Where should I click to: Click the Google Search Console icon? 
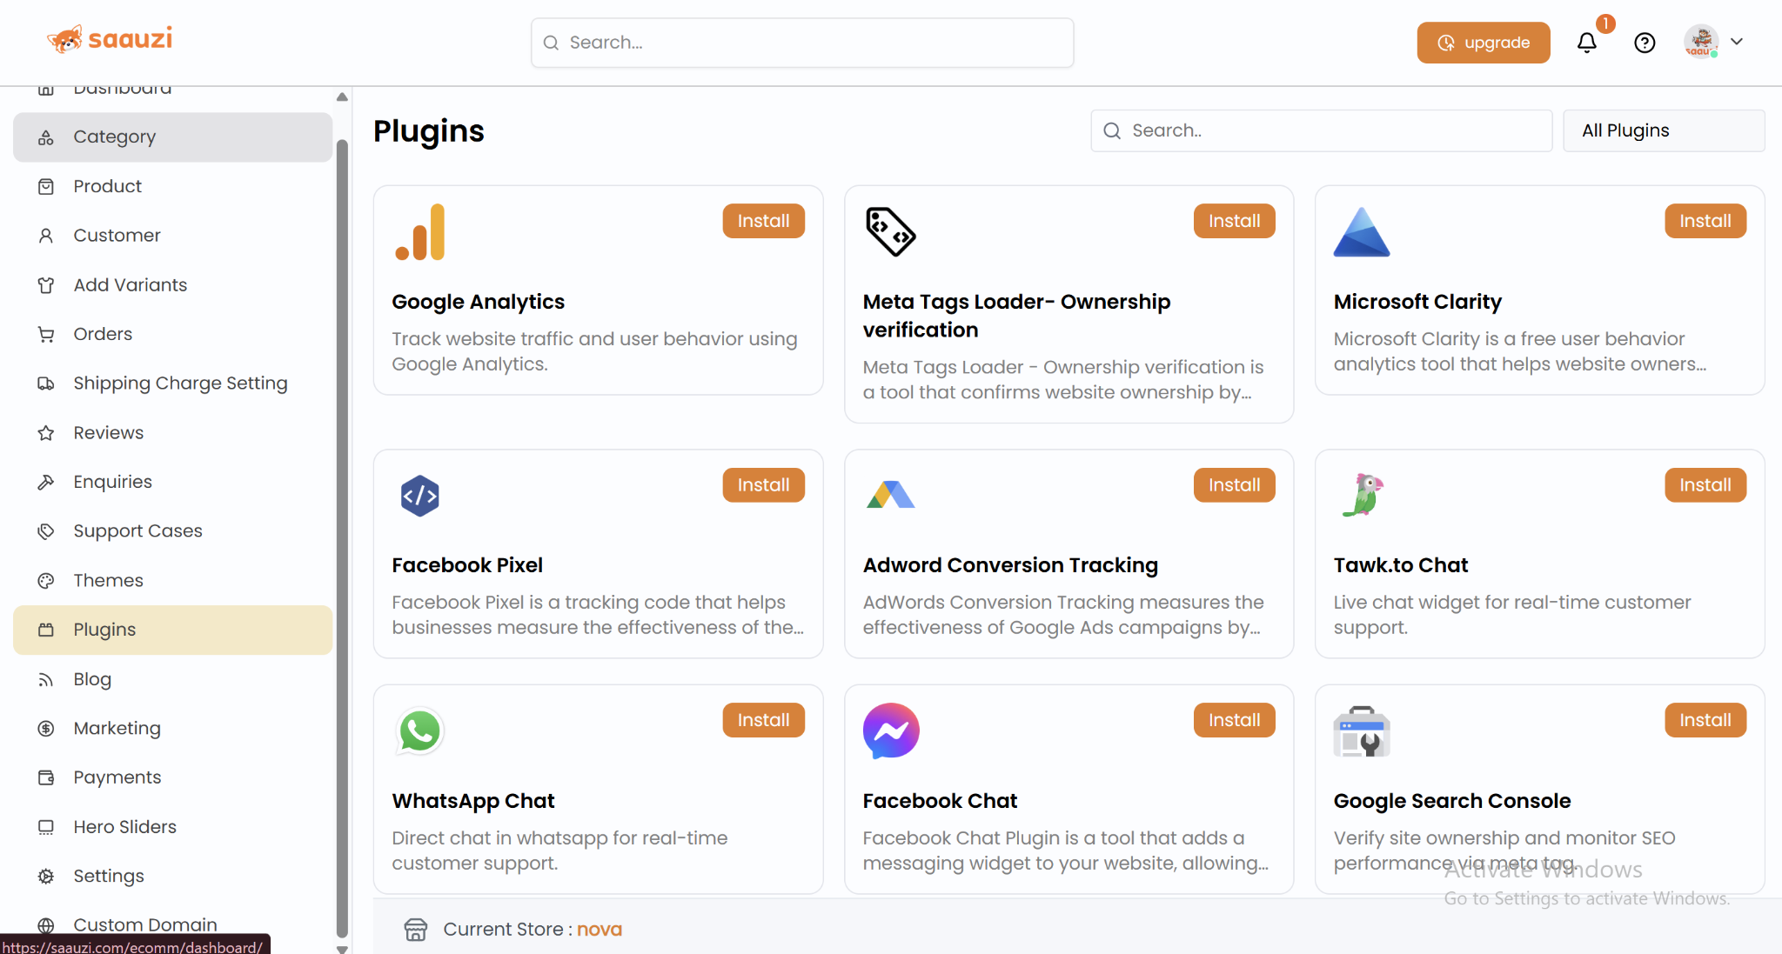pos(1361,731)
